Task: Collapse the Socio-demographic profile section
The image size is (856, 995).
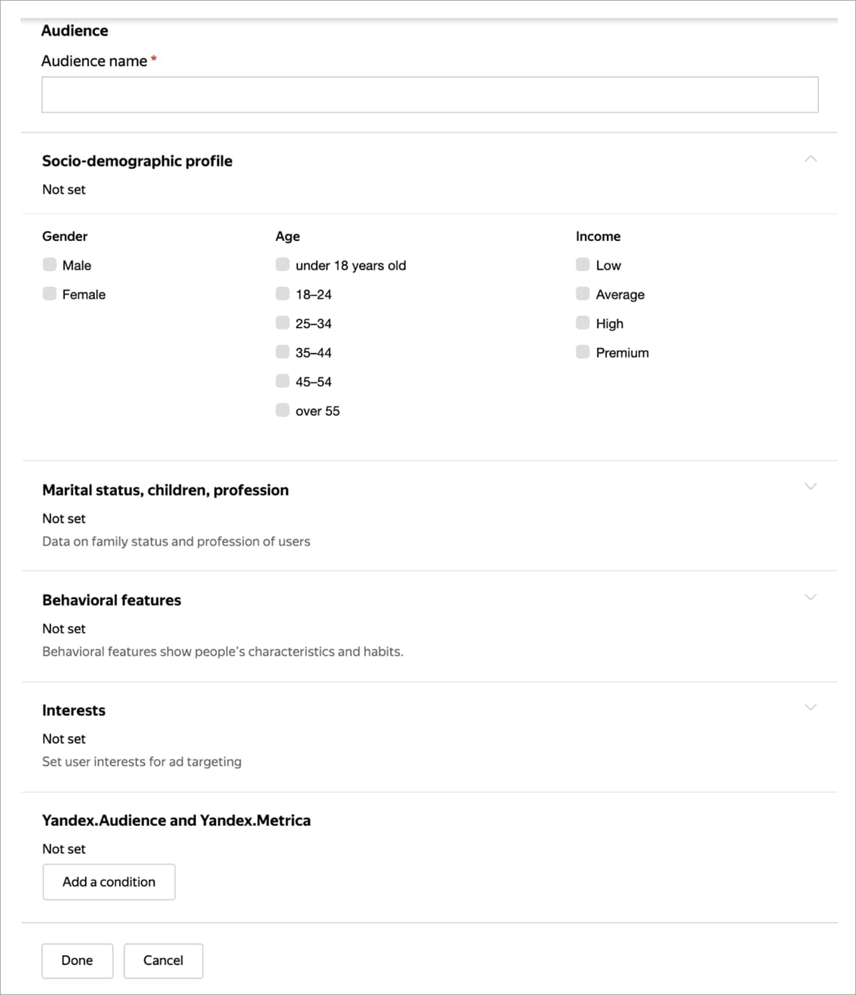Action: click(810, 158)
